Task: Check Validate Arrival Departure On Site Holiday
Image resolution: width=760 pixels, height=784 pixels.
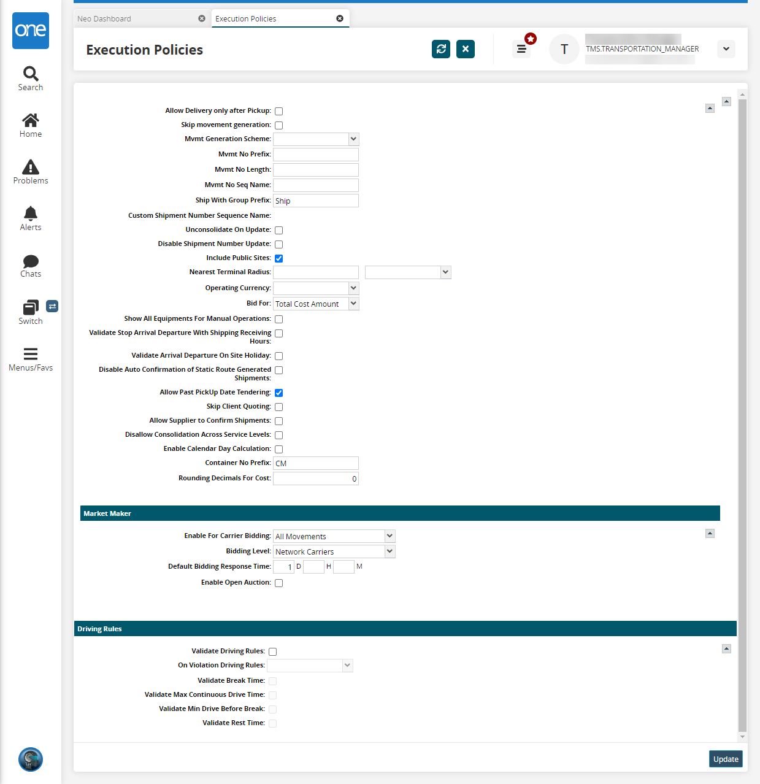Action: tap(278, 356)
